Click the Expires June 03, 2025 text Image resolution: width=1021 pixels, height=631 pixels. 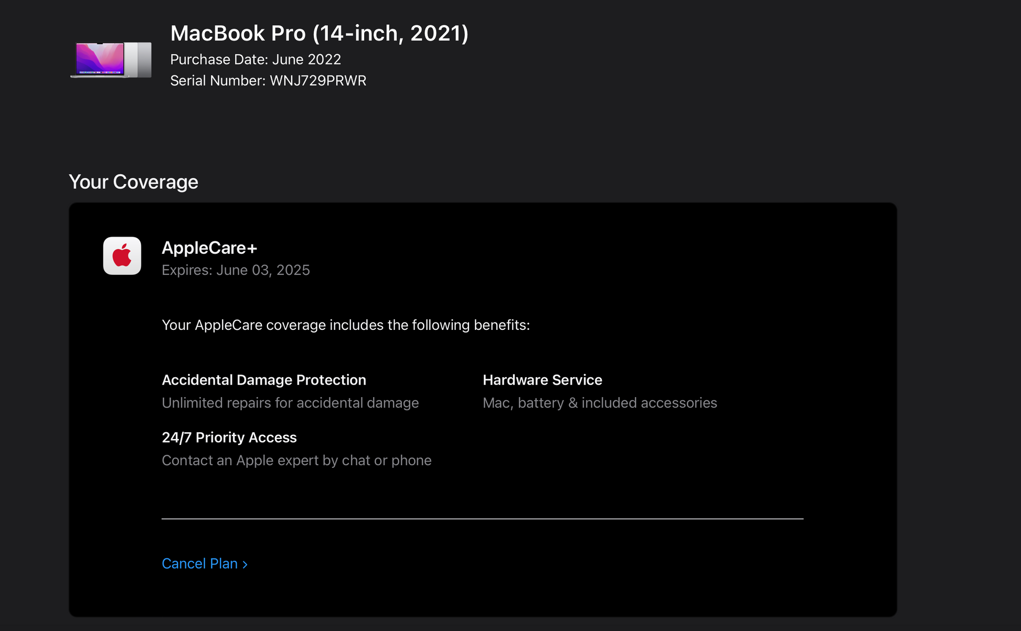click(236, 270)
